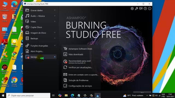Open the settings gear icon in Burning Studio
The height and width of the screenshot is (98, 175).
click(132, 8)
